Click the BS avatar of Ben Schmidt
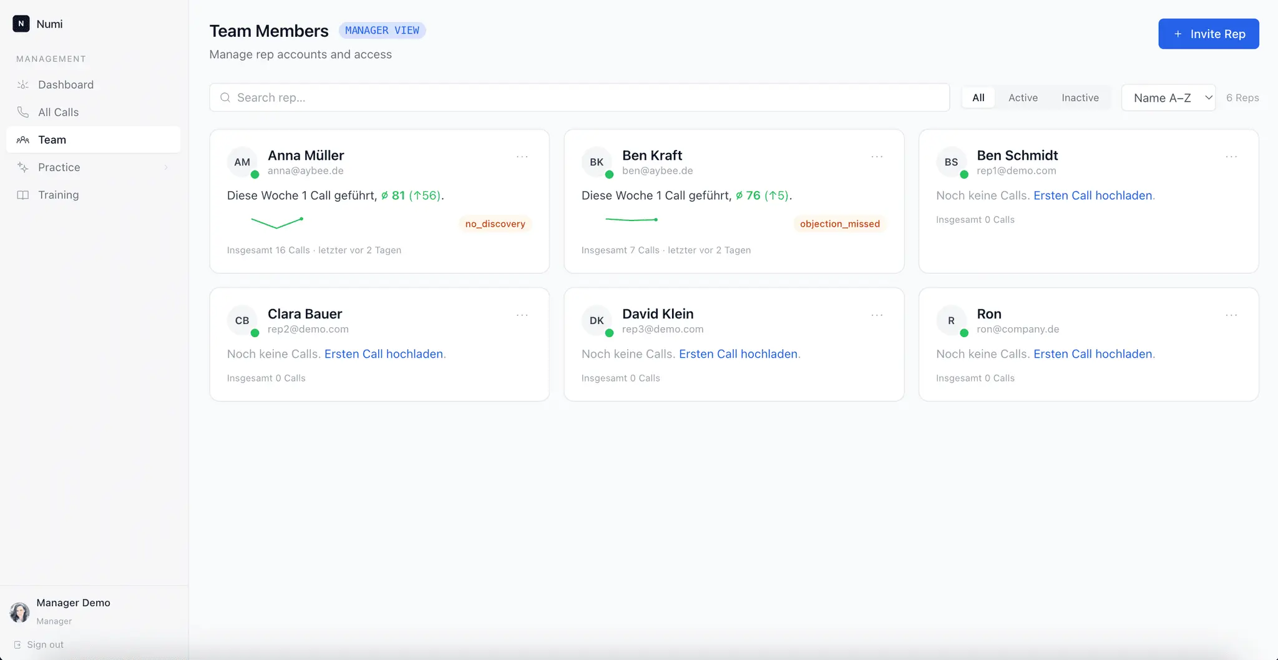This screenshot has height=660, width=1278. coord(951,162)
